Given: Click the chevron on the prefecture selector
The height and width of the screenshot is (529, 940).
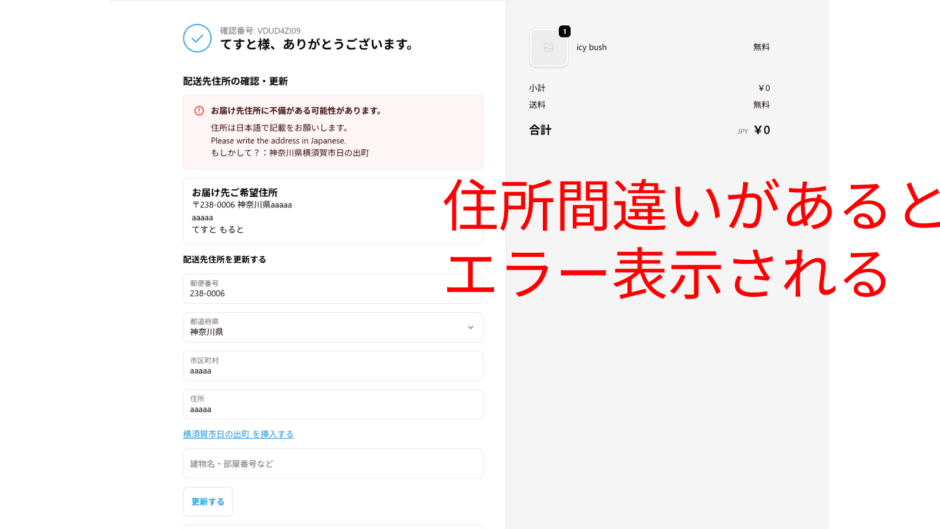Looking at the screenshot, I should pos(469,327).
